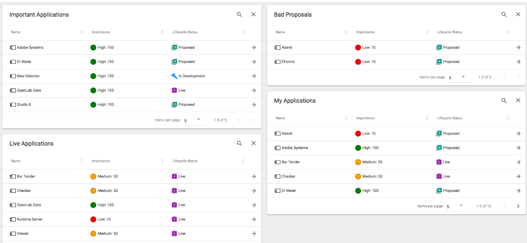527x243 pixels.
Task: Close the Live Applications panel
Action: [253, 144]
